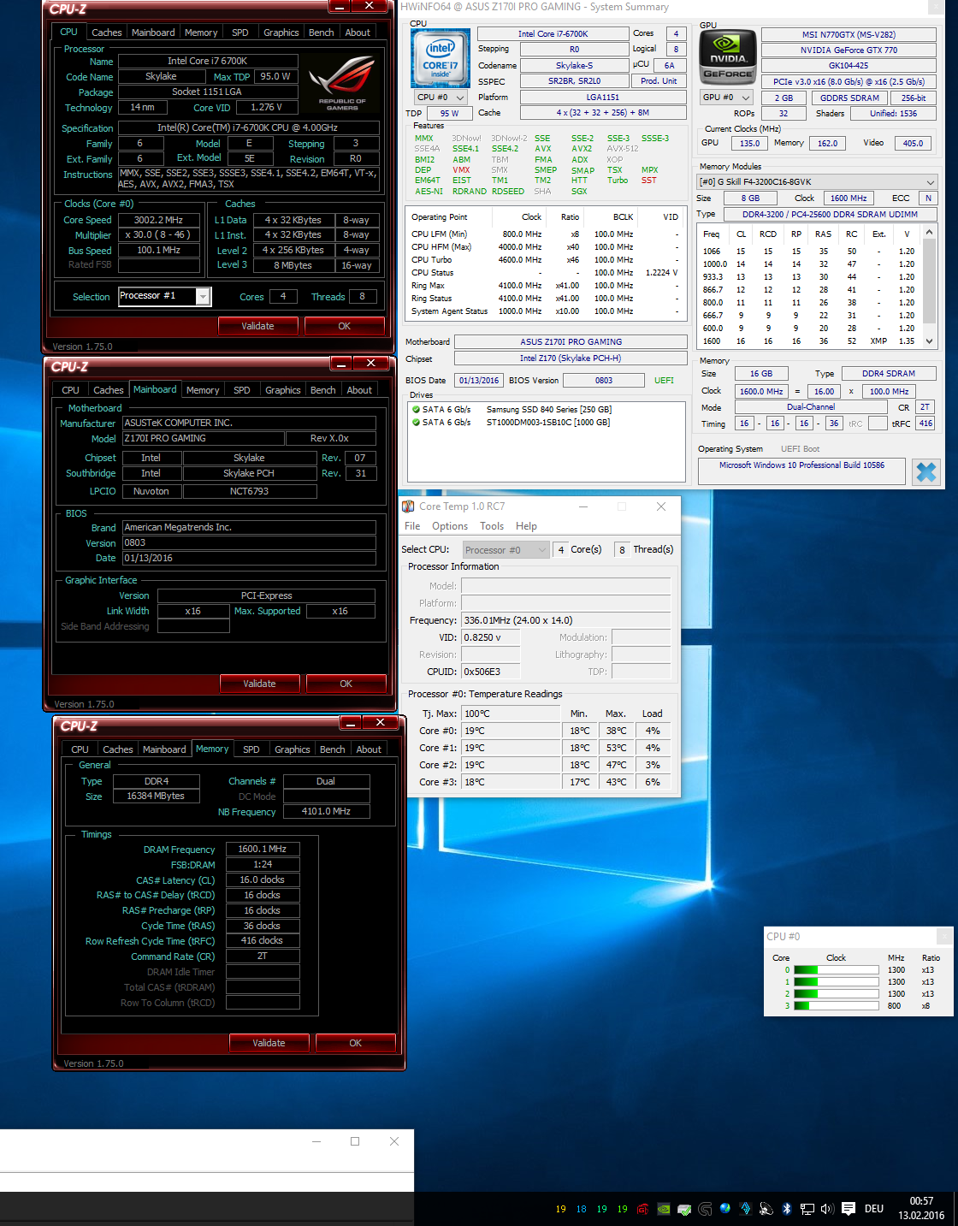Open the Action Center notifications icon

coord(849,1209)
